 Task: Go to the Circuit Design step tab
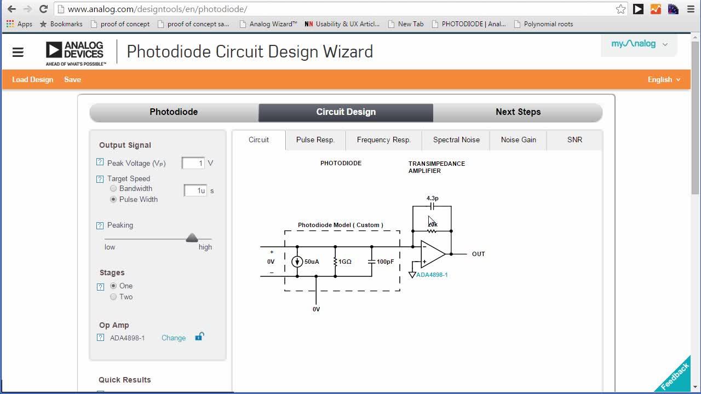pos(346,112)
